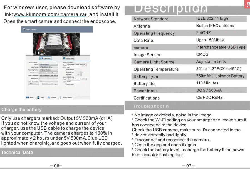Image resolution: width=250 pixels, height=169 pixels.
Task: Click 'Close the app and open it again.' line
Action: point(165,145)
